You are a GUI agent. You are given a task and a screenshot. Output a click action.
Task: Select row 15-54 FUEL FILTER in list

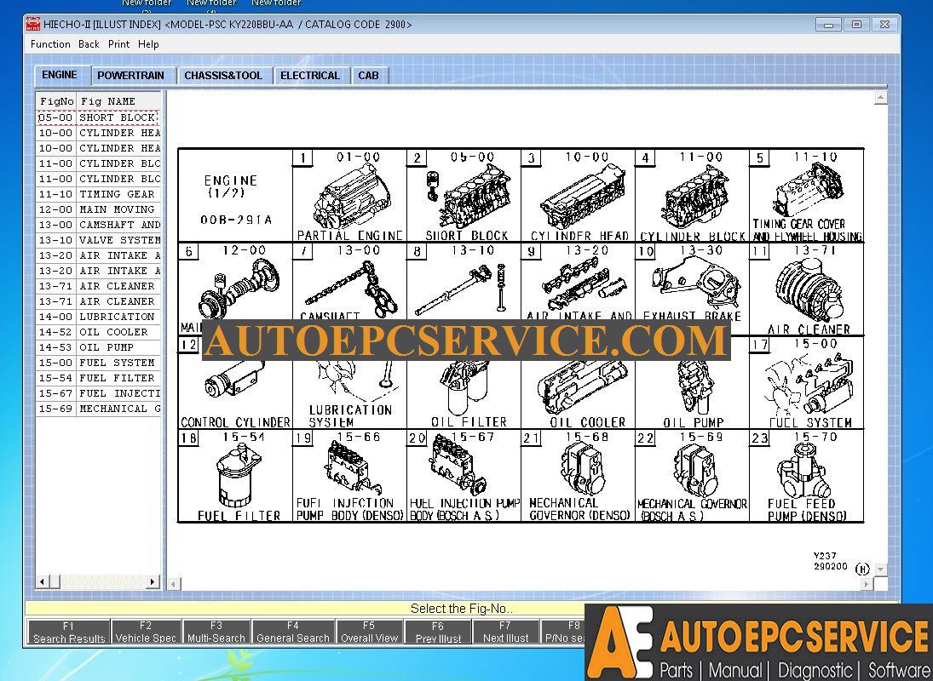(98, 378)
